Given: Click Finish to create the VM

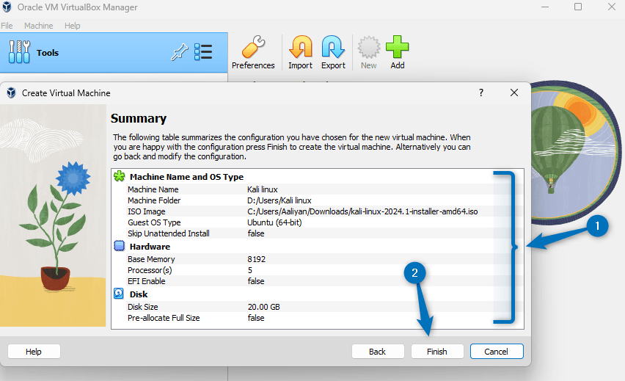Looking at the screenshot, I should click(437, 352).
